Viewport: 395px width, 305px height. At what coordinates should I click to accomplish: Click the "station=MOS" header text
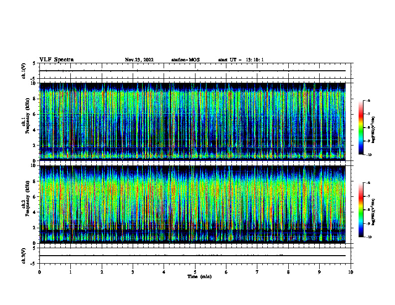186,60
